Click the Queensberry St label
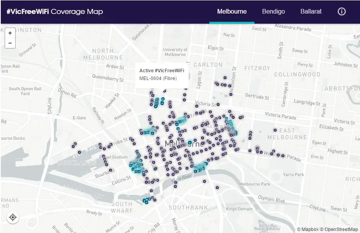Viewport: 360px width, 233px height. [108, 78]
